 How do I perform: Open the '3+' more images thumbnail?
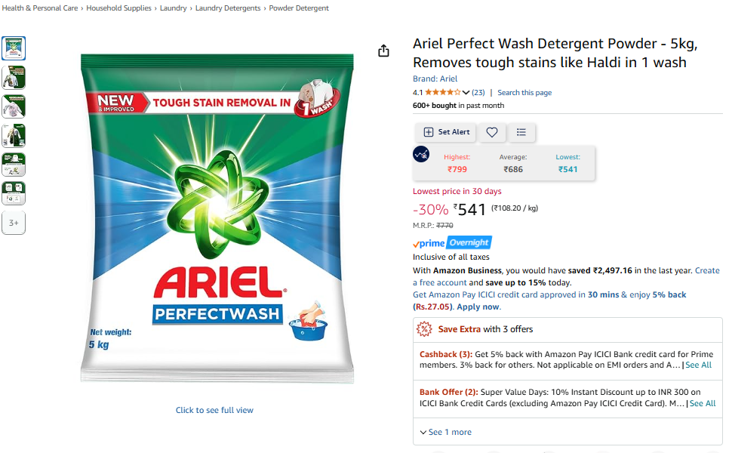click(x=14, y=223)
